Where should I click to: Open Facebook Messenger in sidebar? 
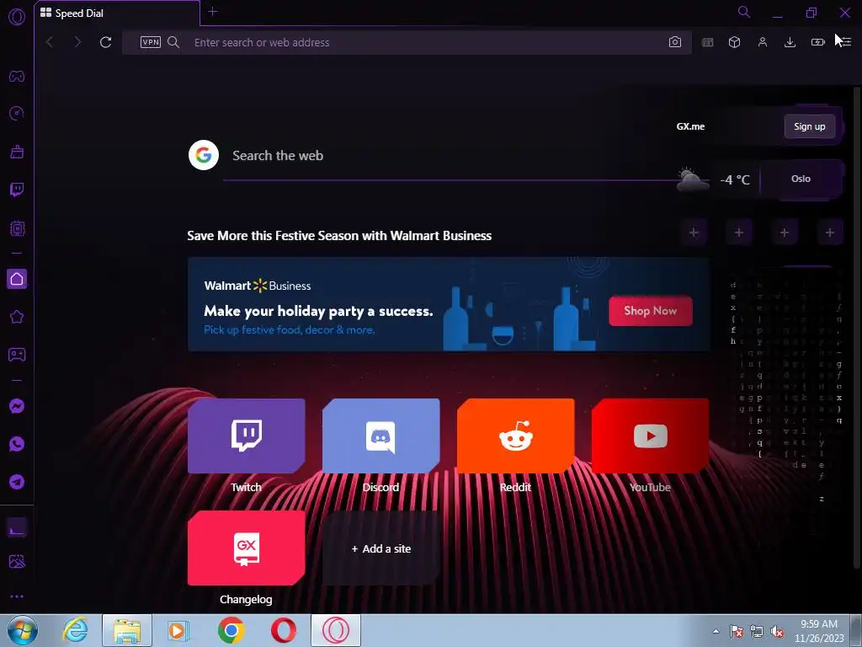[17, 406]
